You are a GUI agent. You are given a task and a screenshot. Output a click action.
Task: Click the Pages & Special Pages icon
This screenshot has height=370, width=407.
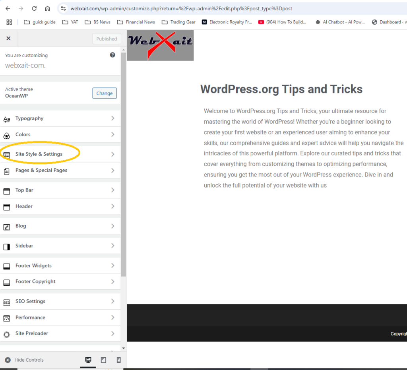point(7,171)
